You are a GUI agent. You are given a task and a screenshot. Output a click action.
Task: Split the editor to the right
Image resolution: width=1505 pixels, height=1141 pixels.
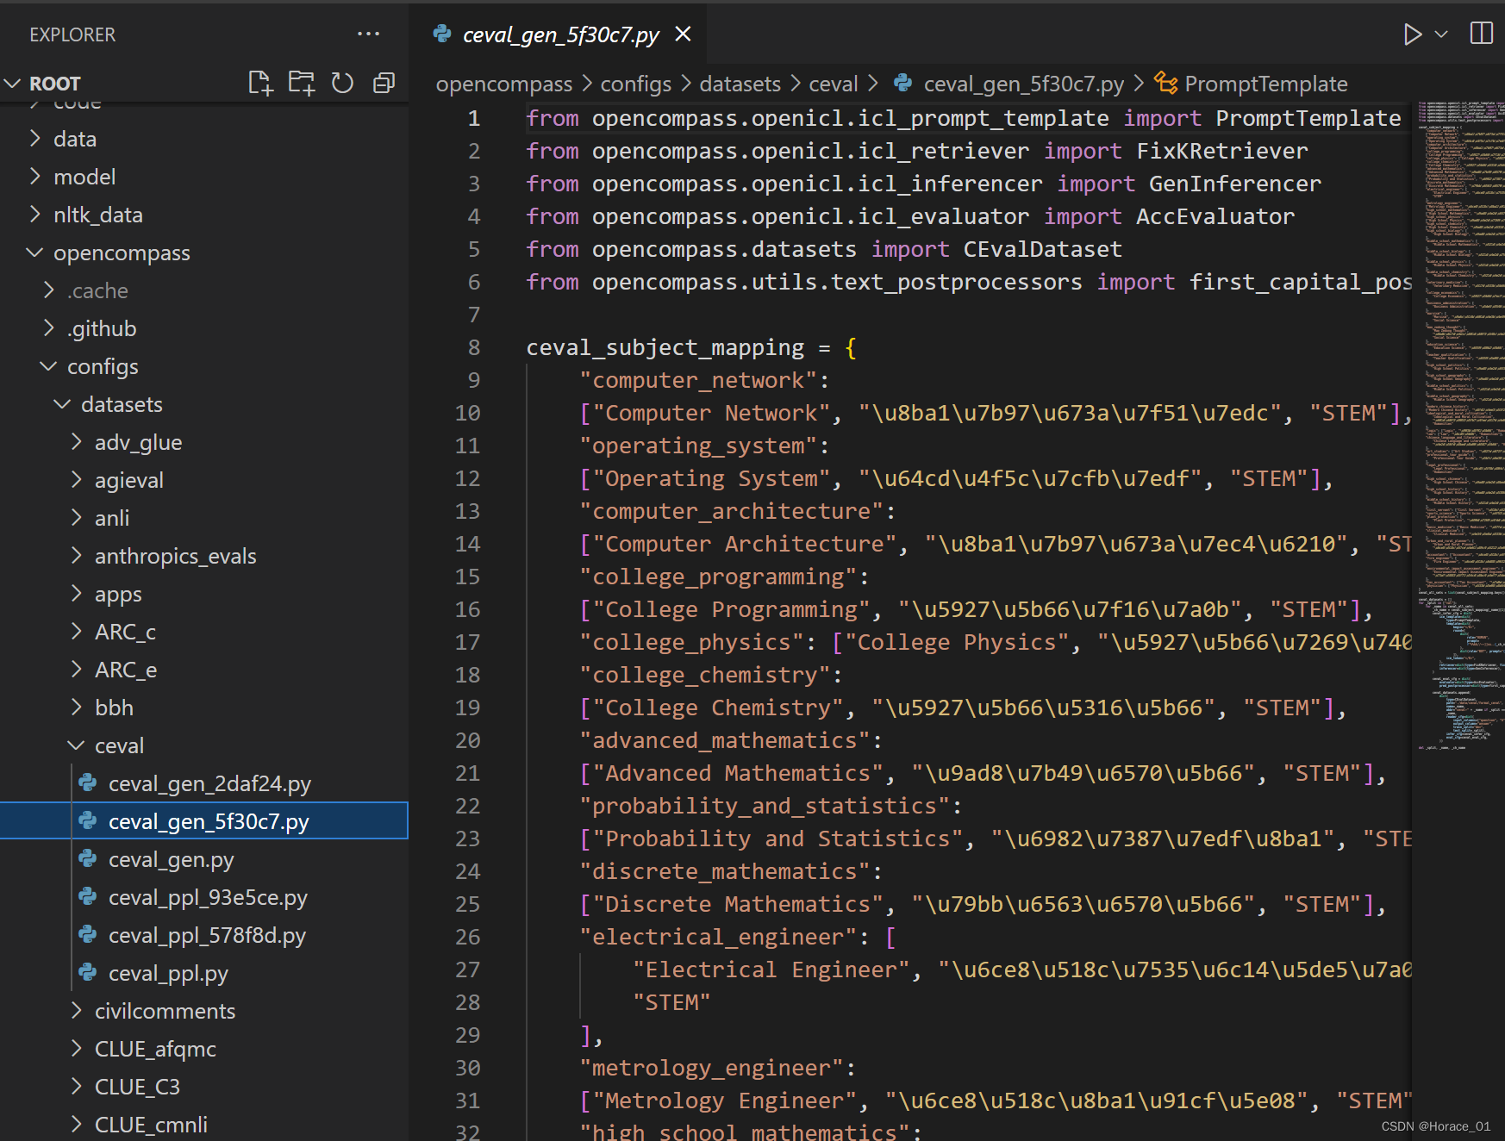1482,34
